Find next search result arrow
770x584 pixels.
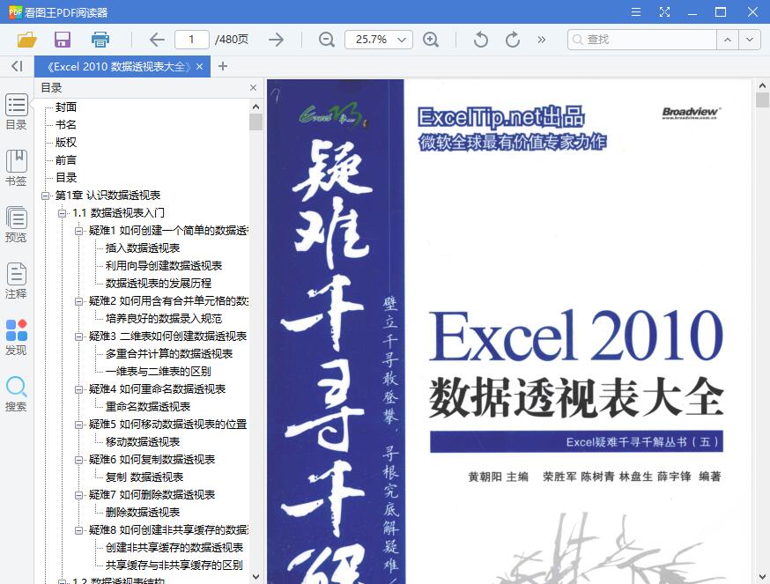coord(750,40)
